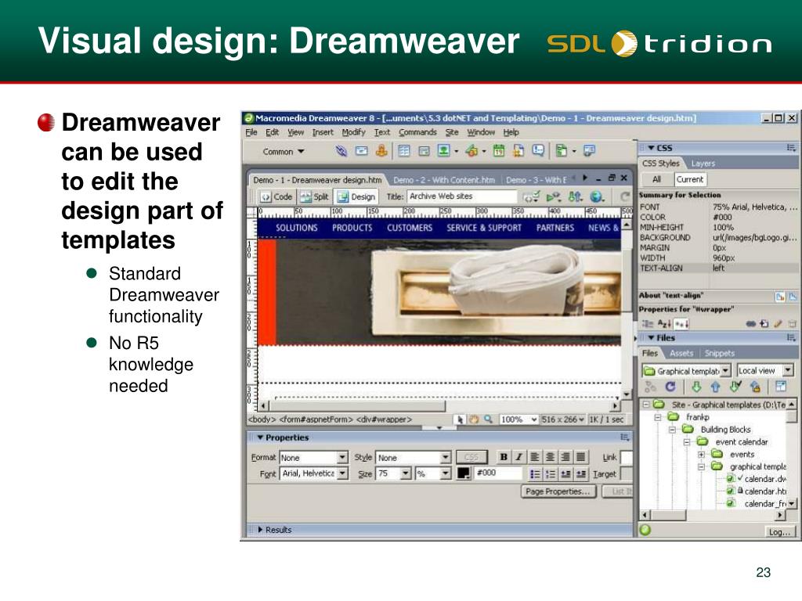802x601 pixels.
Task: Click the Server-Side Include icon
Action: tap(518, 151)
